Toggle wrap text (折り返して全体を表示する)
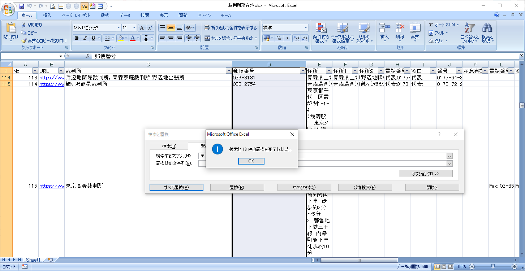 231,28
